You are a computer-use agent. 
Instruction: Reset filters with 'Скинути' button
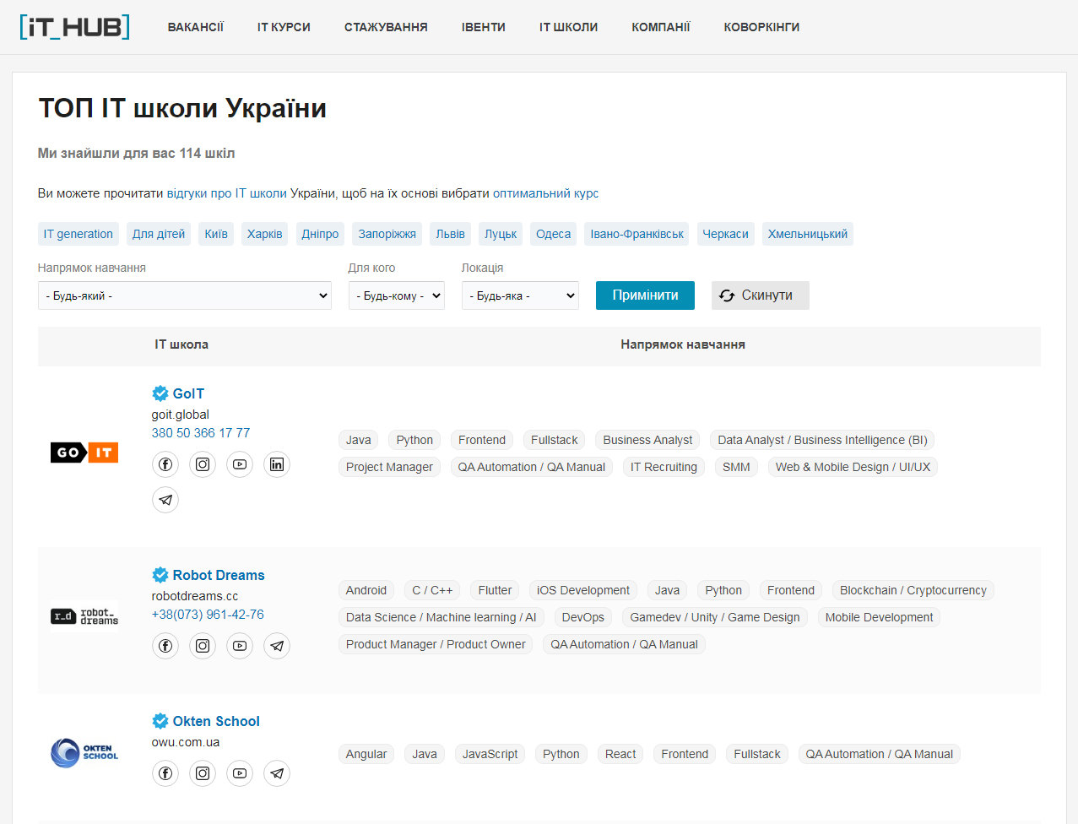pos(760,295)
